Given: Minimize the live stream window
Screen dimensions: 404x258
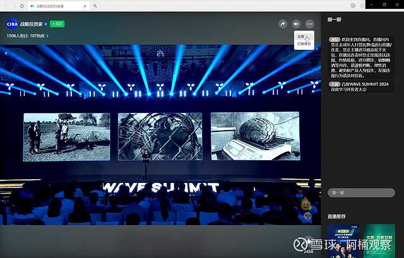Looking at the screenshot, I should tap(372, 4).
